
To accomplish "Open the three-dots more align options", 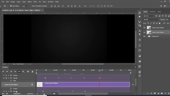I will coord(85,6).
